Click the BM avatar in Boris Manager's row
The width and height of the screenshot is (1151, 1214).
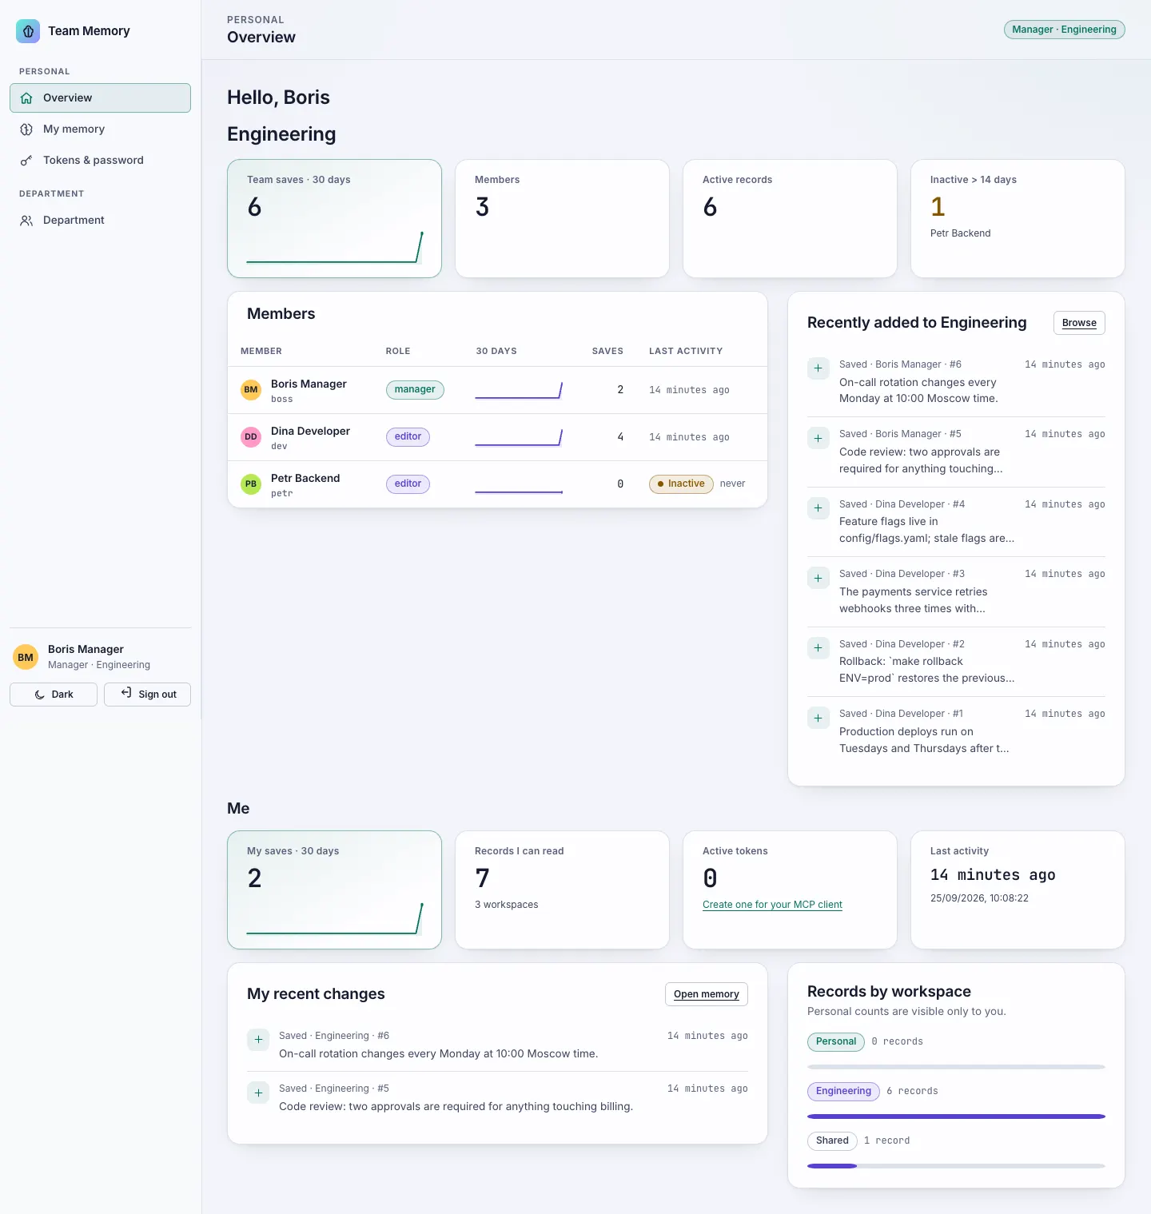tap(251, 390)
